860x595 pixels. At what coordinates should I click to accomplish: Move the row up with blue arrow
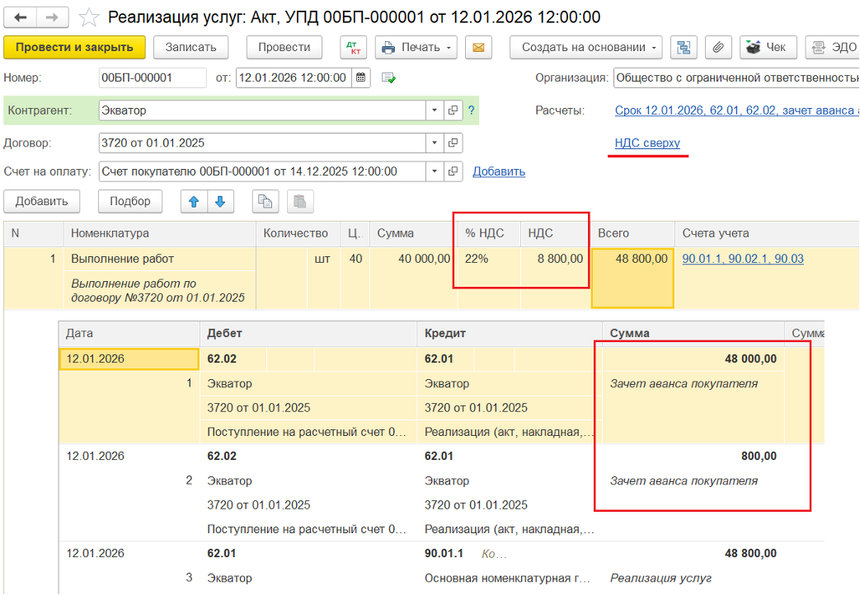tap(194, 201)
